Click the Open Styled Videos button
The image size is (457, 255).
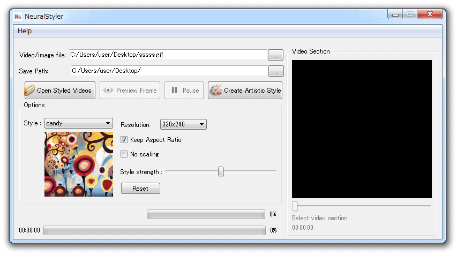60,91
